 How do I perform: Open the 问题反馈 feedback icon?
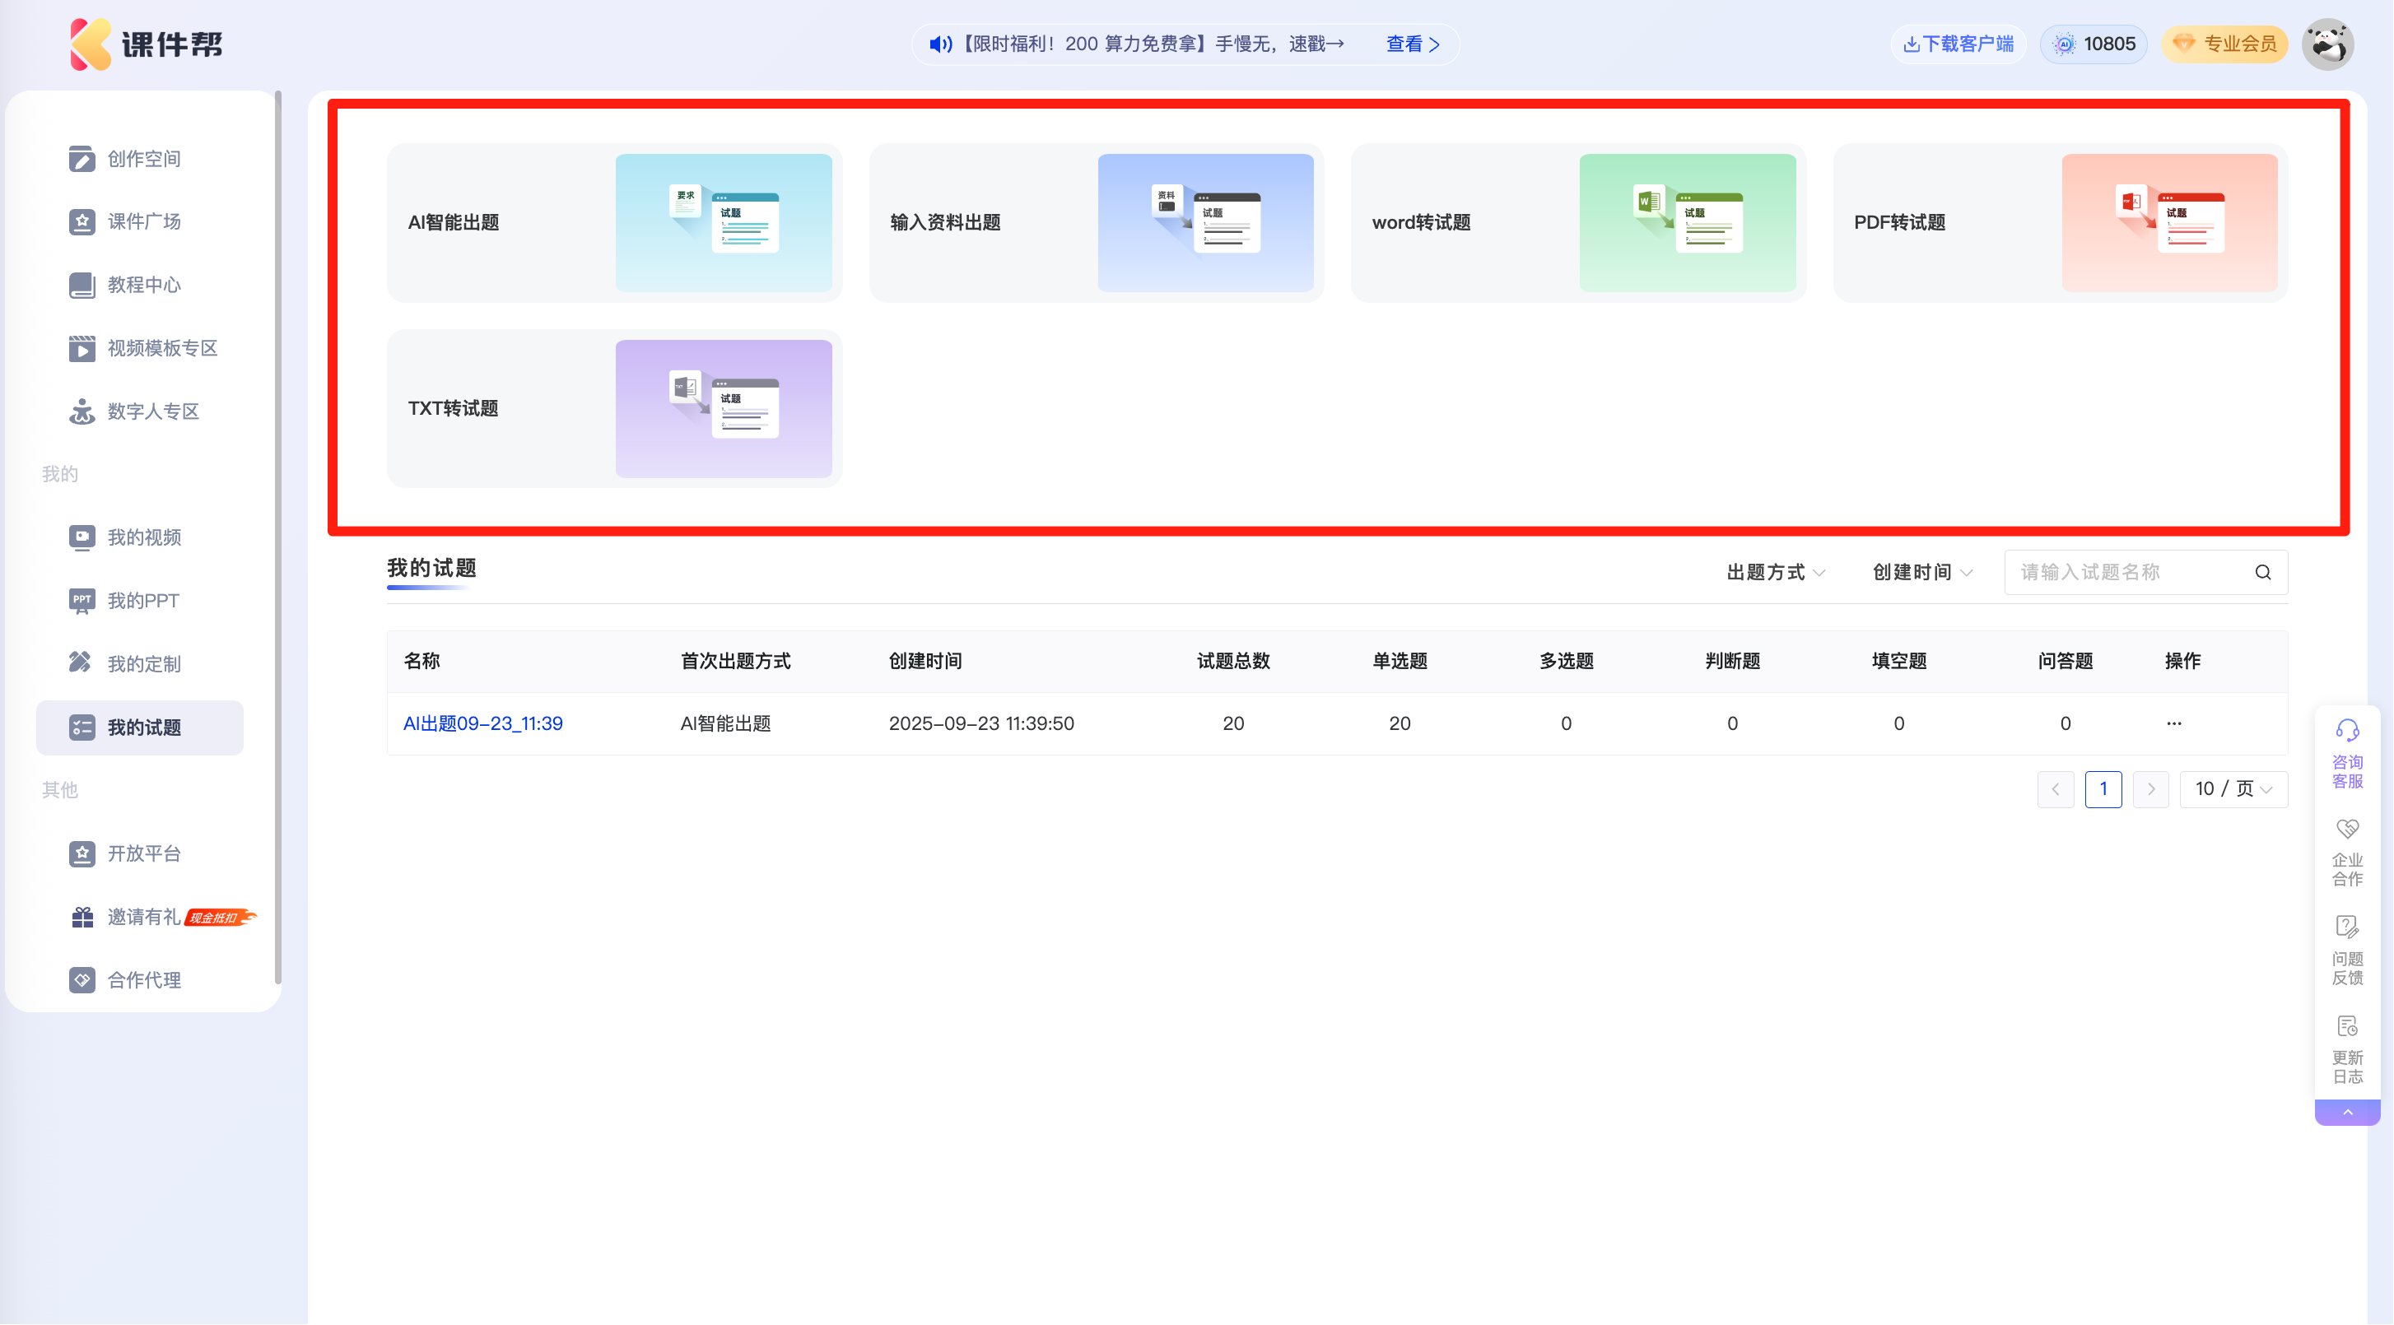(2348, 928)
